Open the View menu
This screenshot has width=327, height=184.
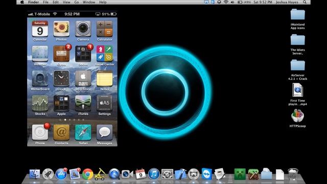pos(66,2)
